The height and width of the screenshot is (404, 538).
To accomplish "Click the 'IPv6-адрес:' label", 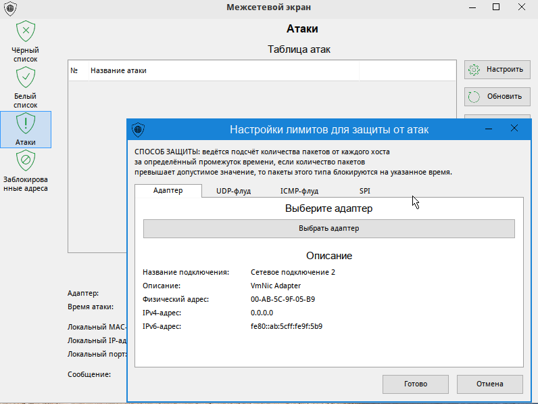I will (x=162, y=326).
